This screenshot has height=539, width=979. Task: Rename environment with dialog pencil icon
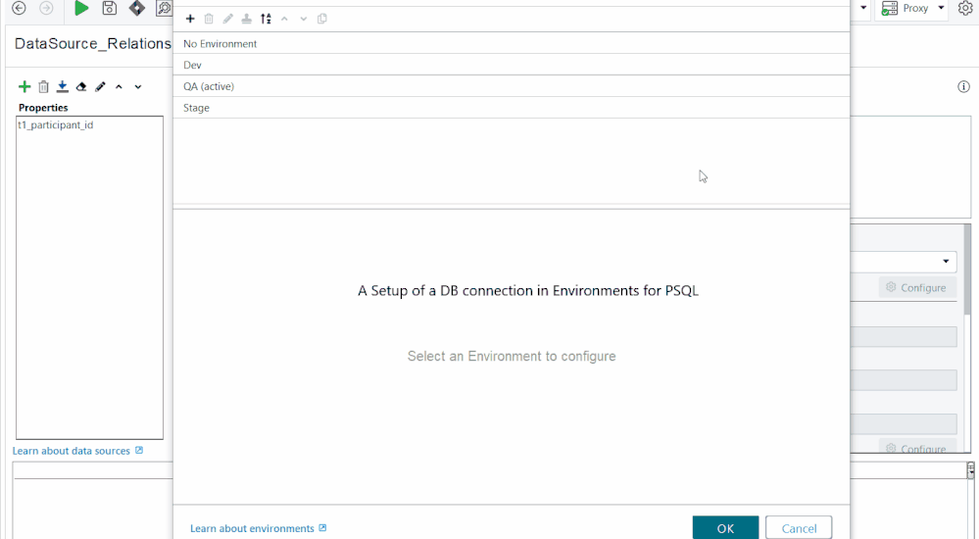tap(228, 19)
